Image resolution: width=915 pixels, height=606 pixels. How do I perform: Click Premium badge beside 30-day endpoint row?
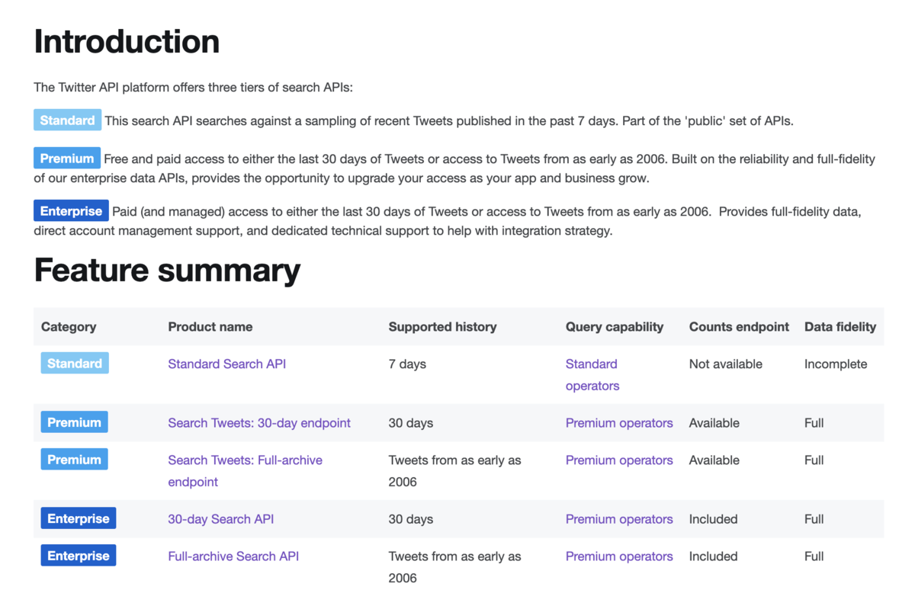point(75,422)
